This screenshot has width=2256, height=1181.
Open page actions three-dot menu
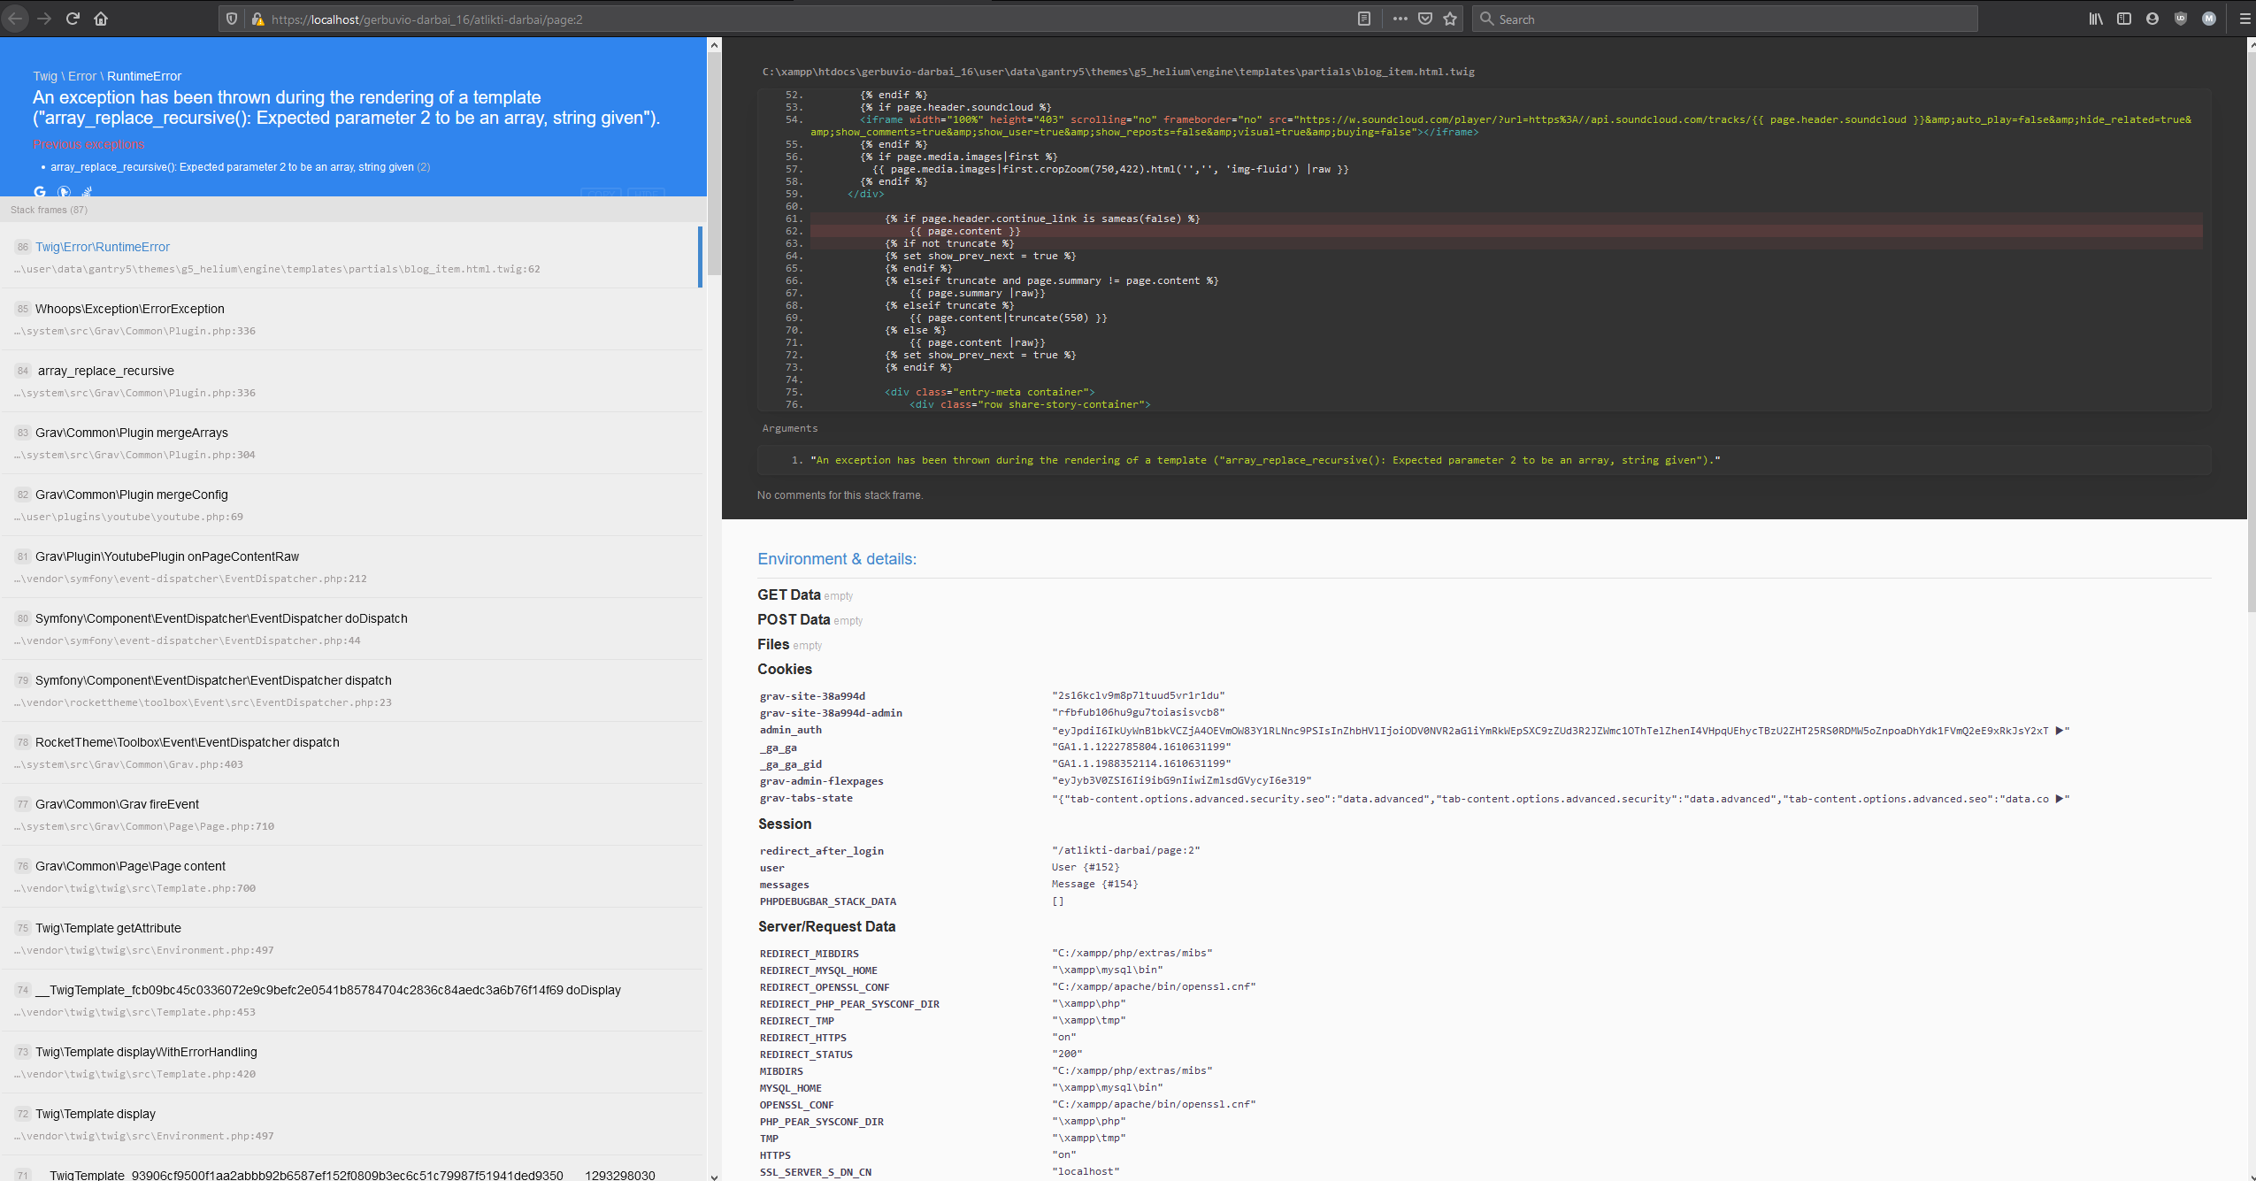1400,19
